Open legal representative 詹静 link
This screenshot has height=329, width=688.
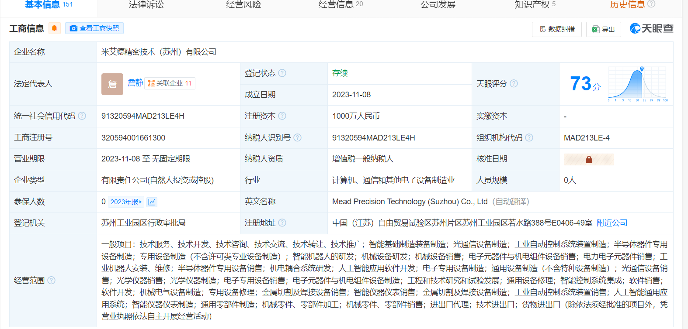tap(135, 83)
